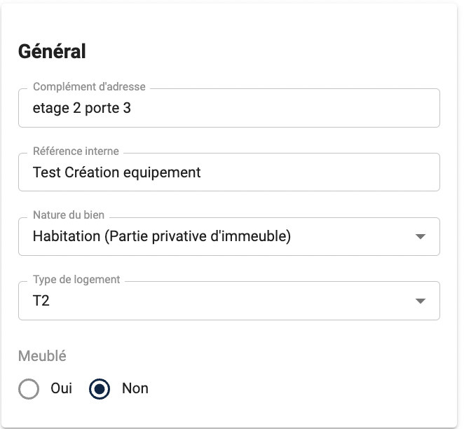Open the Type de logement dropdown
This screenshot has height=429, width=464.
click(x=229, y=301)
